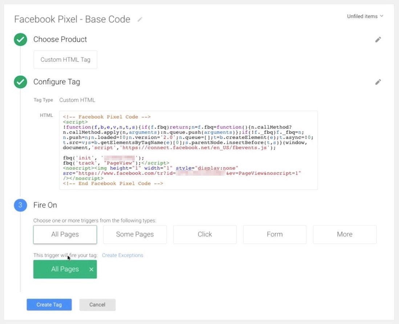Open the Create Exceptions link
The width and height of the screenshot is (399, 324).
point(123,255)
